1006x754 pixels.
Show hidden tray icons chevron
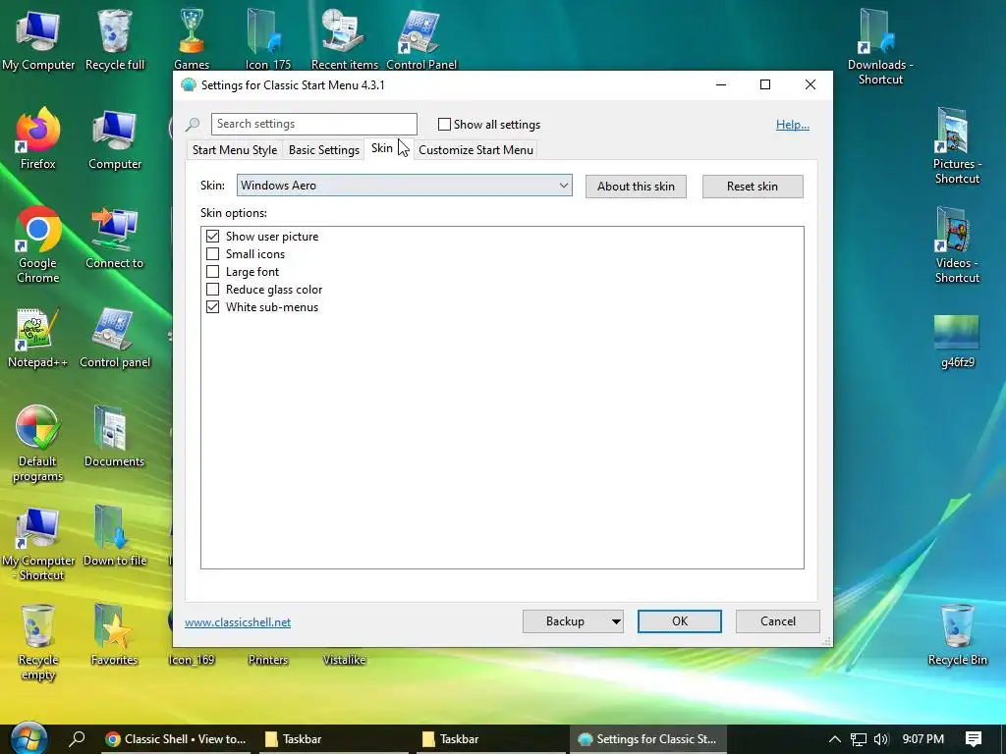(834, 739)
